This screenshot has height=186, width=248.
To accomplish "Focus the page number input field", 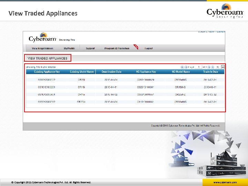I will coord(198,67).
